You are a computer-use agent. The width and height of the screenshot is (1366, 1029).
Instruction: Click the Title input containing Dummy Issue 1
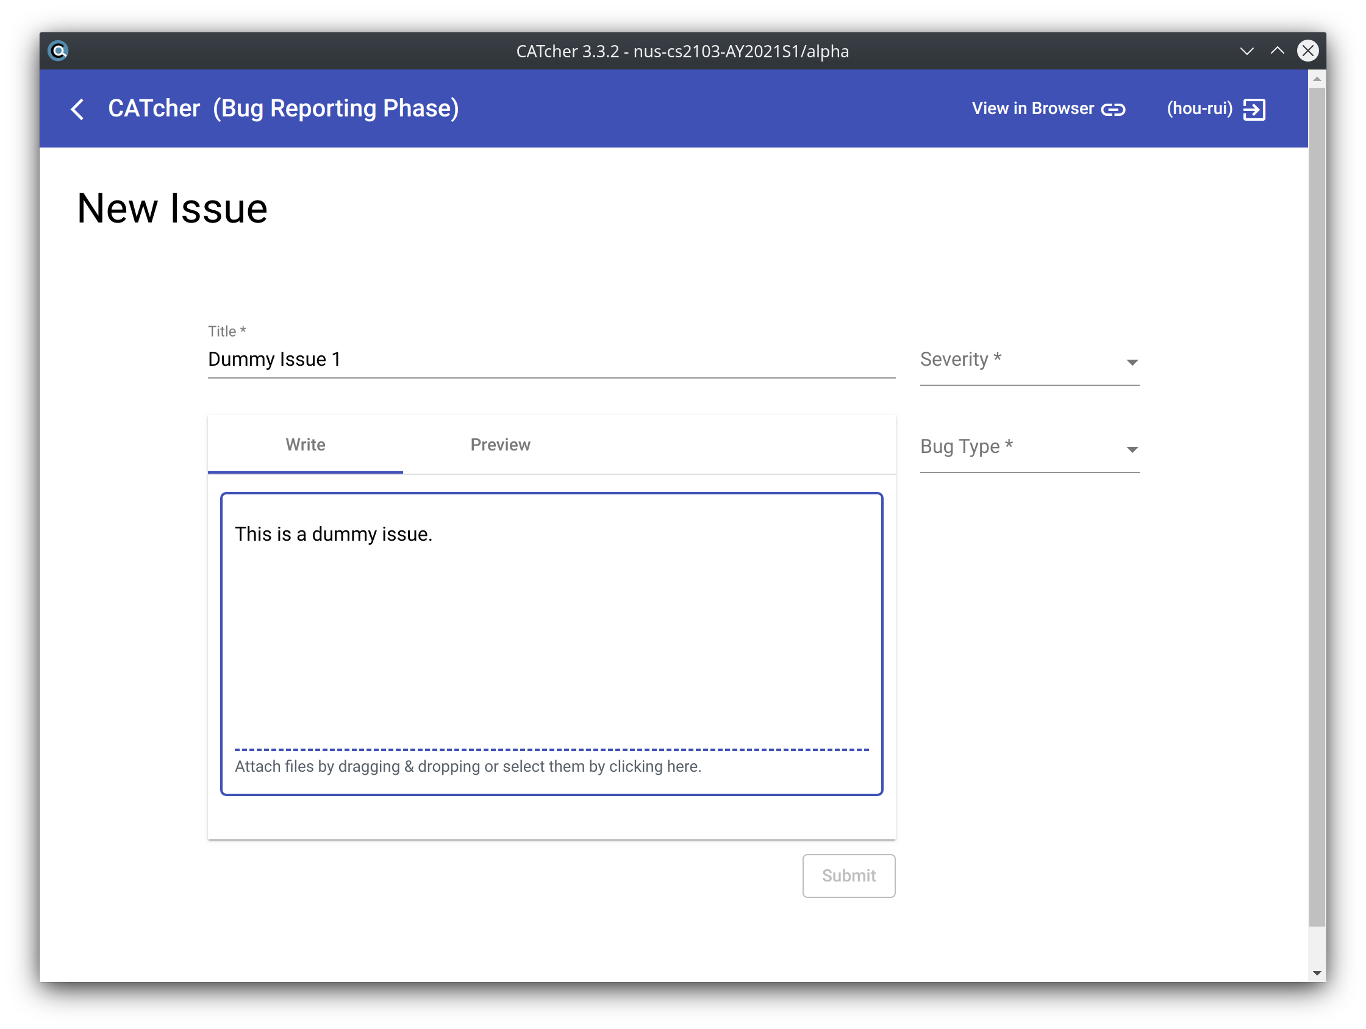point(549,359)
